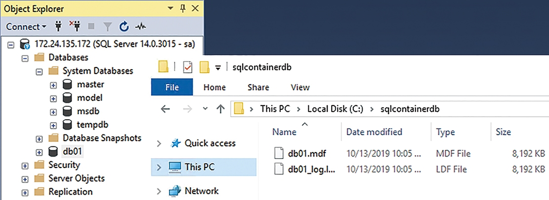Refresh the Object Explorer tree
Screen dimensions: 549x200
click(x=125, y=27)
